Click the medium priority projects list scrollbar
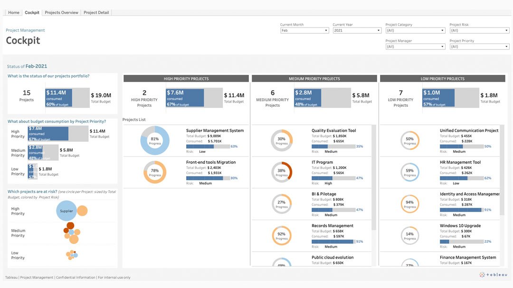Image resolution: width=513 pixels, height=288 pixels. [374, 177]
